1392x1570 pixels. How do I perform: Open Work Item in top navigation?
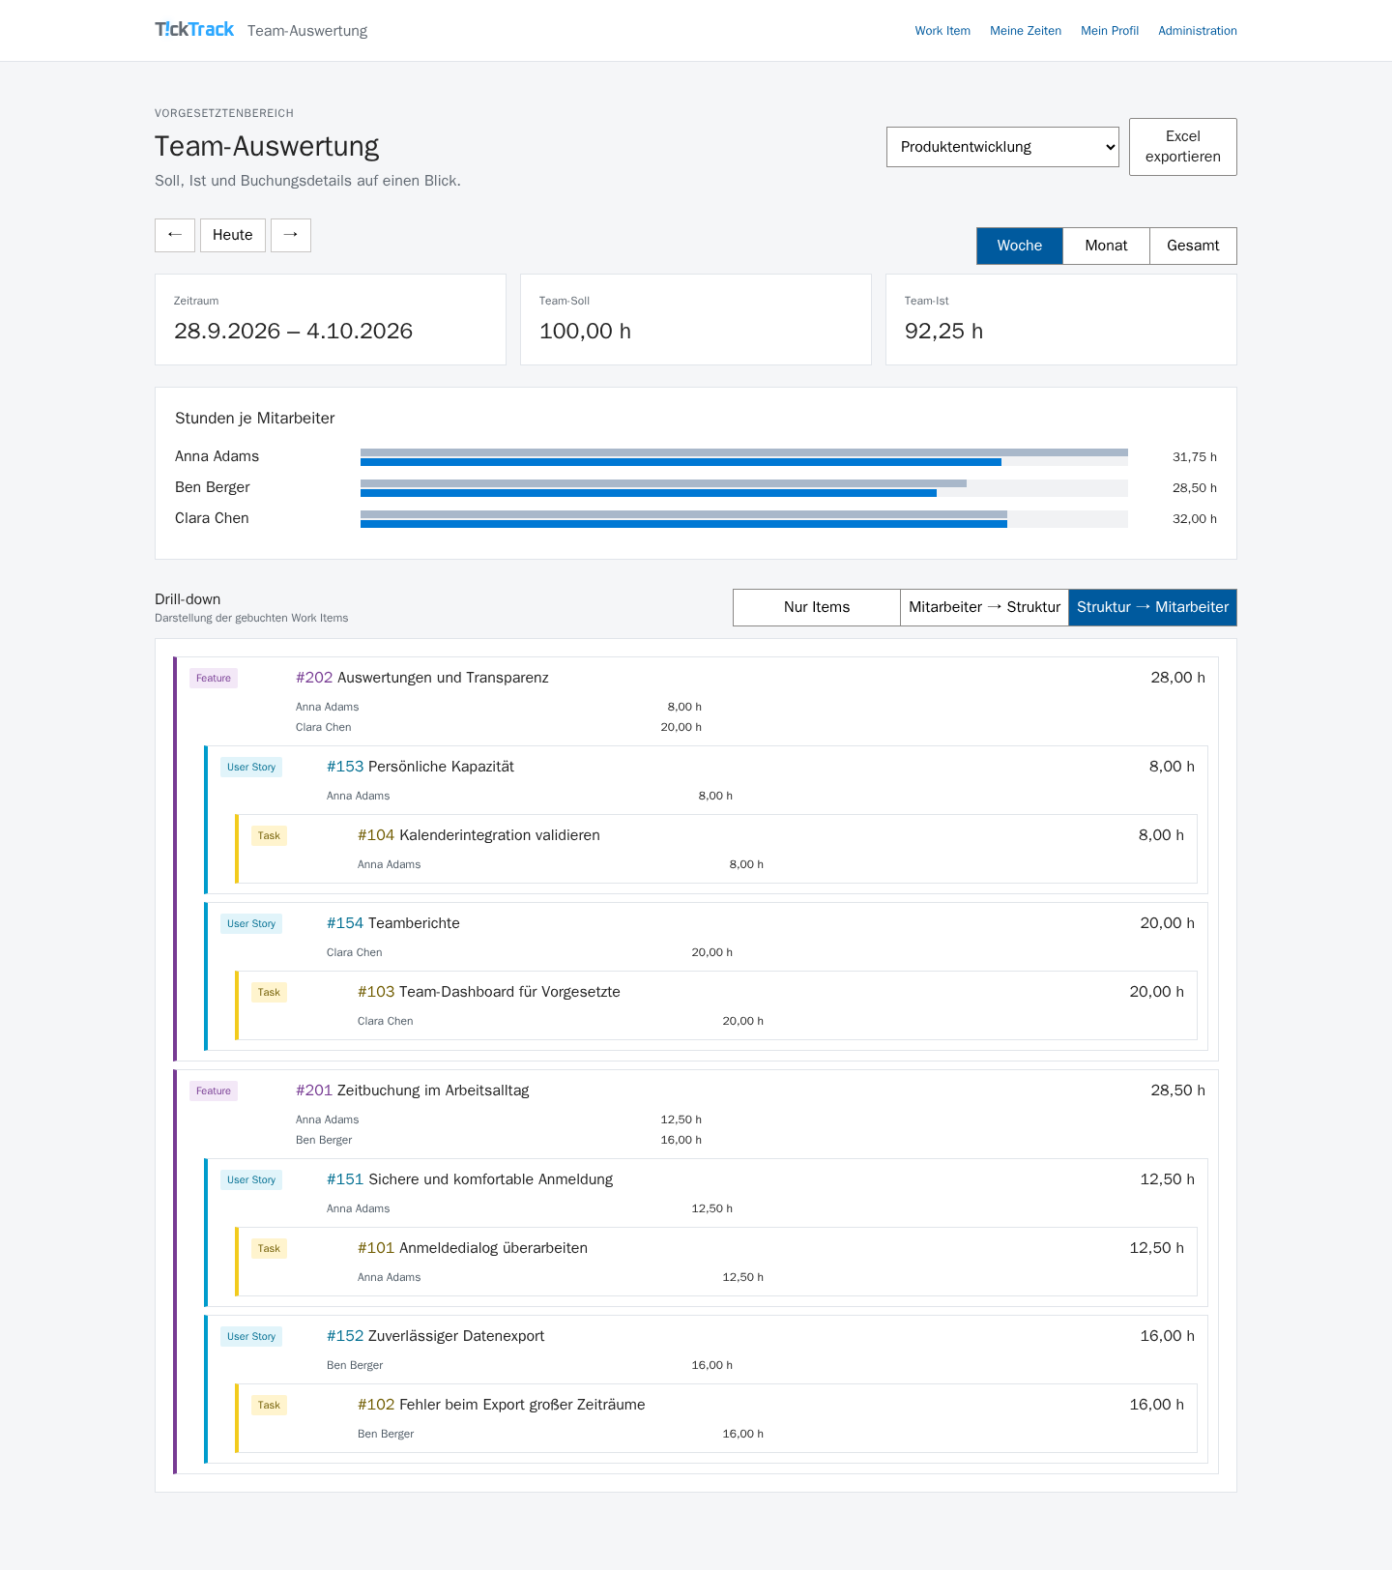point(942,31)
